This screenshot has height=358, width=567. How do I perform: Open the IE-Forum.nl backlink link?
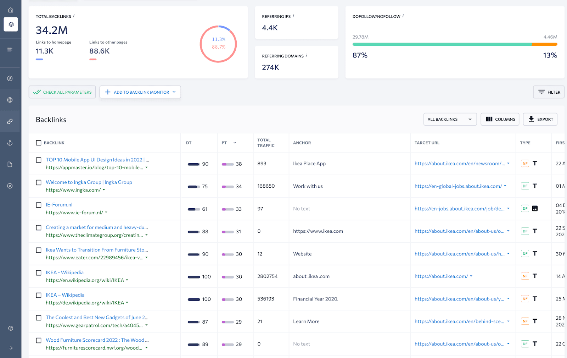(x=59, y=204)
